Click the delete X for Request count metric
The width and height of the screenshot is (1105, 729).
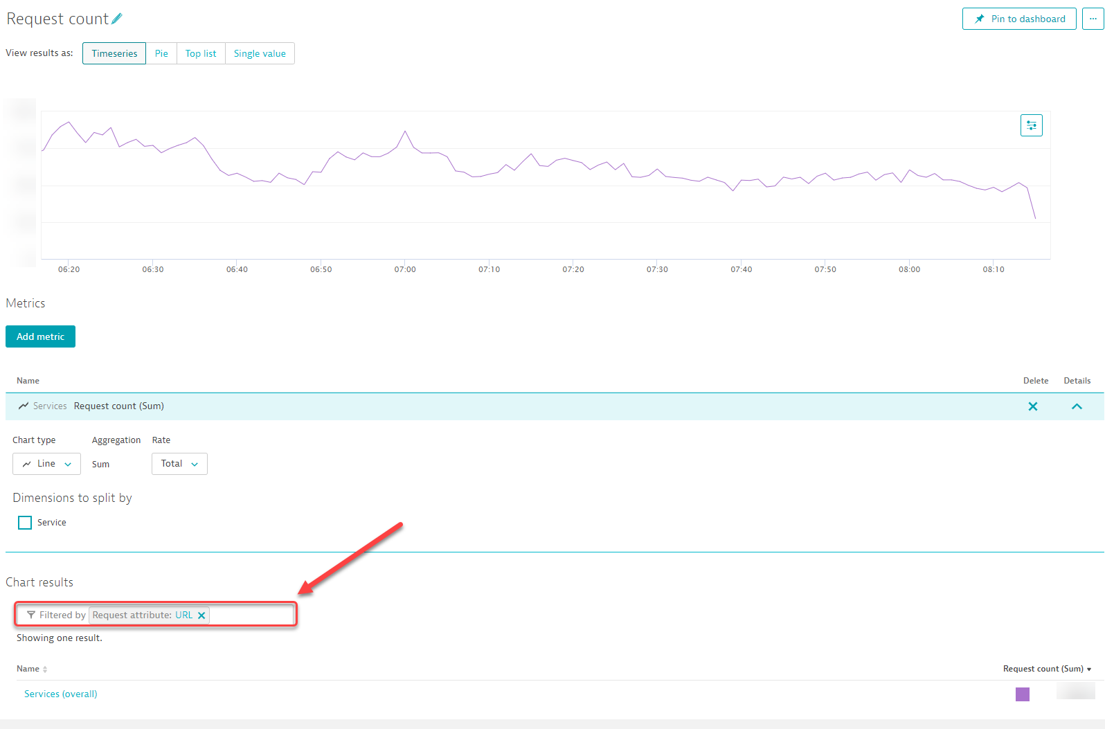[1032, 406]
